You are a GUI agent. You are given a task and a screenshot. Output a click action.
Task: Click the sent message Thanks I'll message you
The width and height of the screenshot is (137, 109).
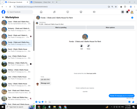coord(122,96)
